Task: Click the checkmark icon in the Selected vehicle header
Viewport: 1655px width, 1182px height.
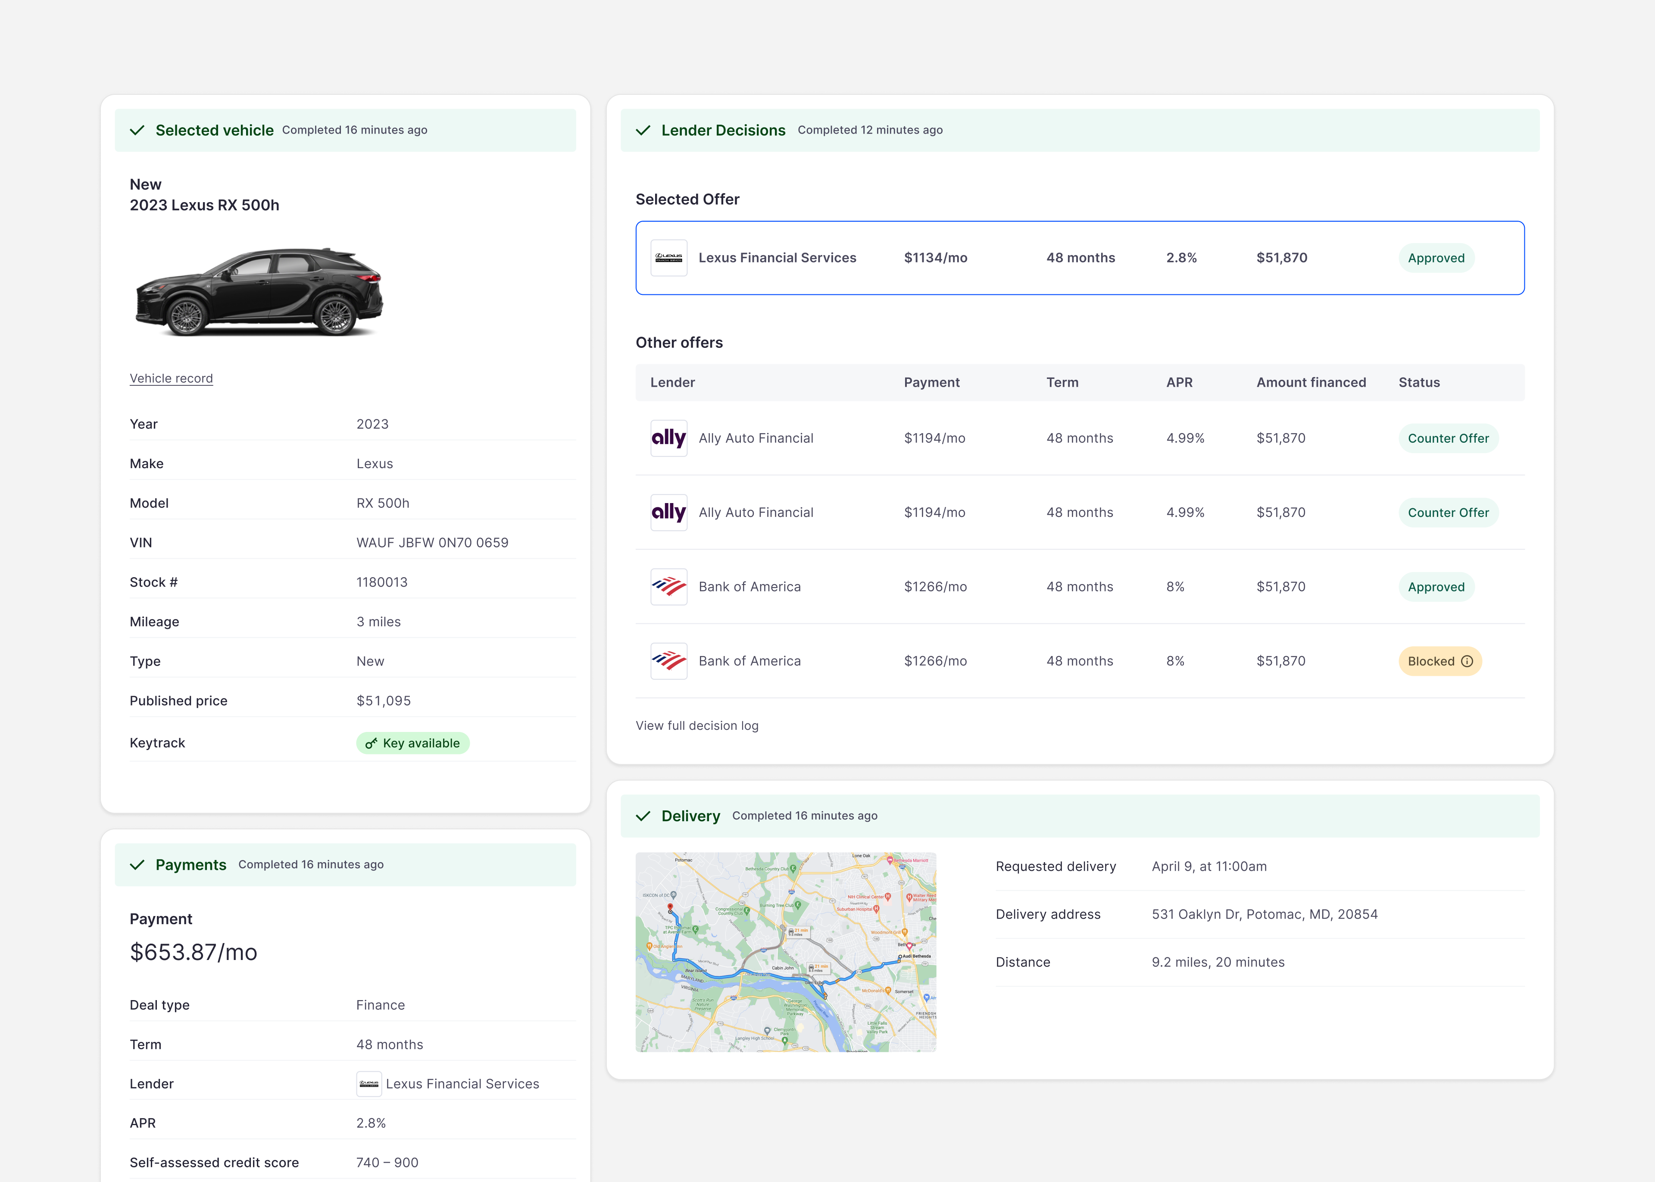Action: click(x=137, y=130)
